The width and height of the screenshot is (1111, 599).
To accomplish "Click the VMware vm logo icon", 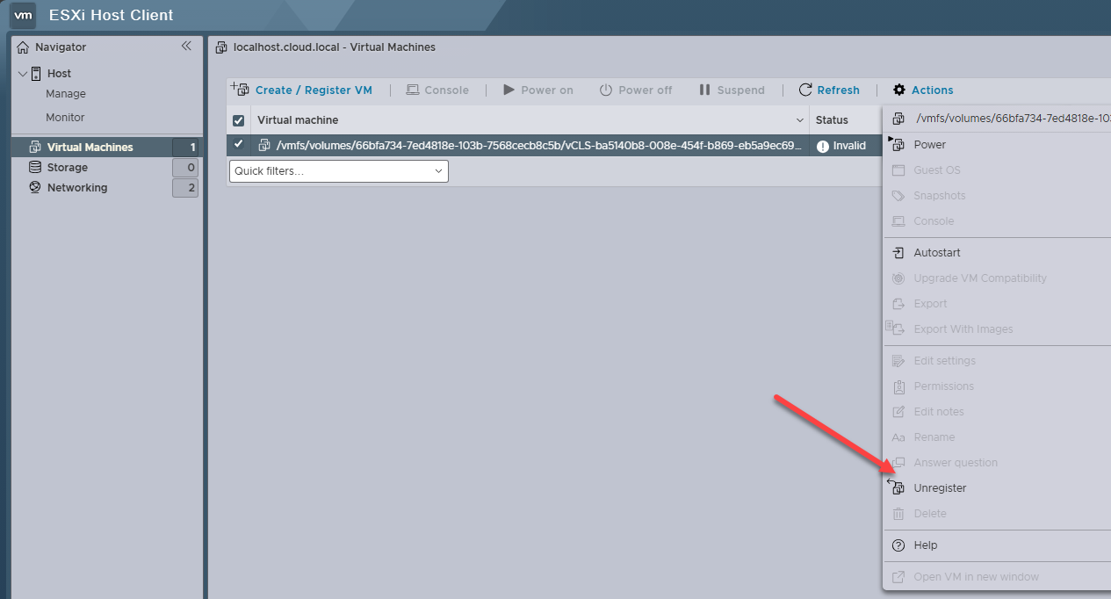I will pyautogui.click(x=23, y=15).
